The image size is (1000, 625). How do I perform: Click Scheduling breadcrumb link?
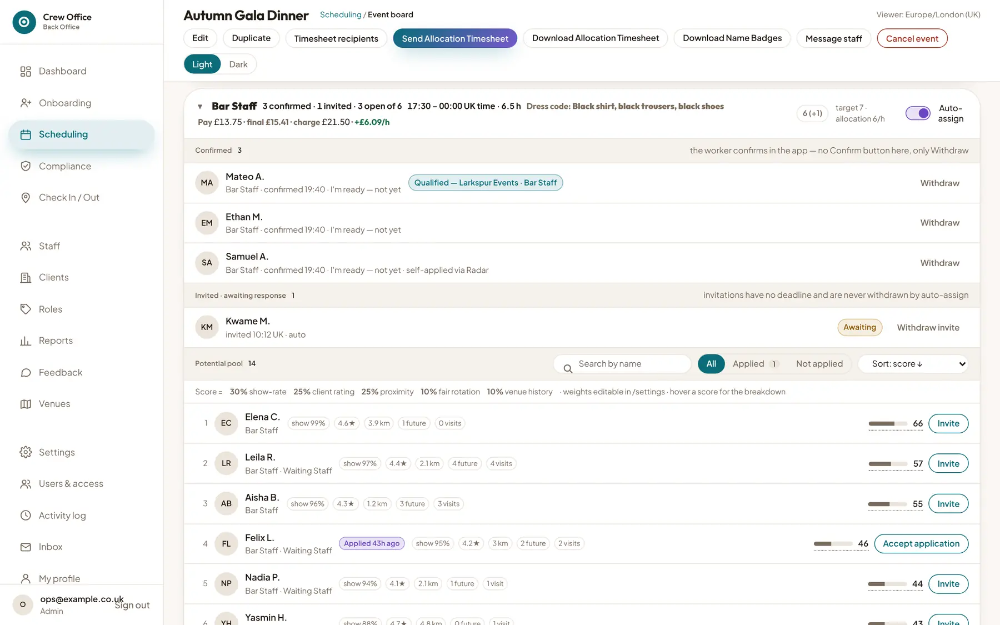pyautogui.click(x=341, y=14)
